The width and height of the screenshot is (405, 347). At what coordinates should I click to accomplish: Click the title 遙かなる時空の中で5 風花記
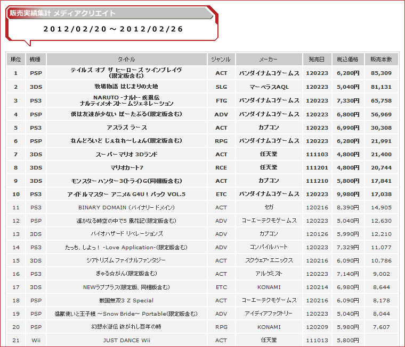pyautogui.click(x=127, y=221)
